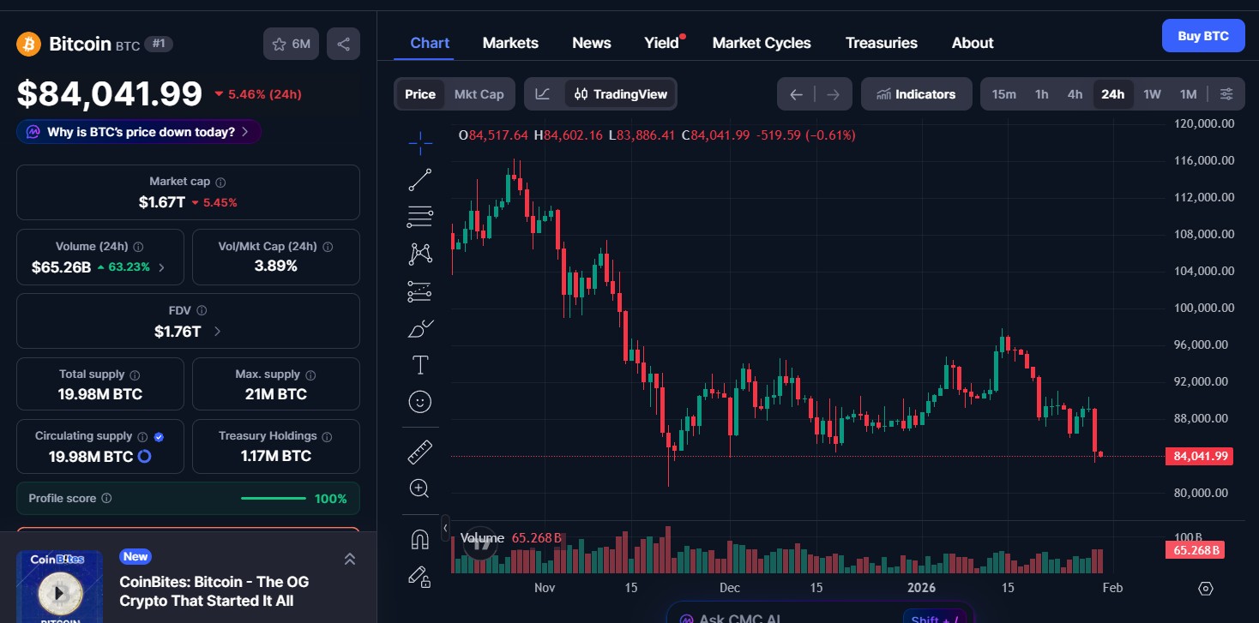Open the XABCD Pattern tool
Viewport: 1259px width, 623px height.
[419, 254]
